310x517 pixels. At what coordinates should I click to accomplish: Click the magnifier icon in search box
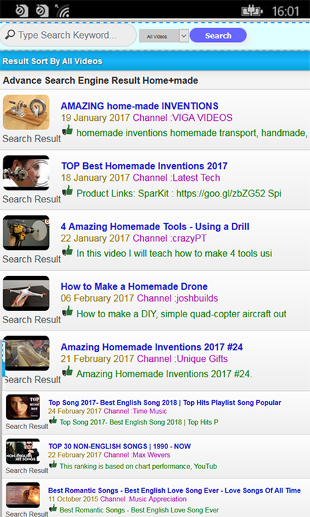click(10, 34)
